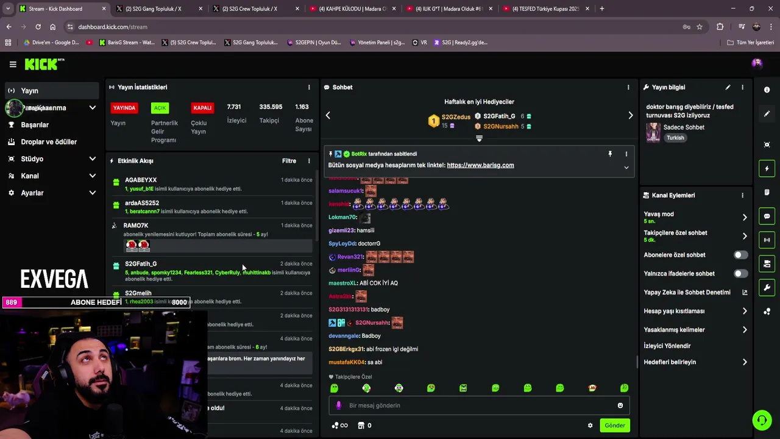Expand the Kanal sidebar section
This screenshot has height=439, width=780.
coord(93,176)
